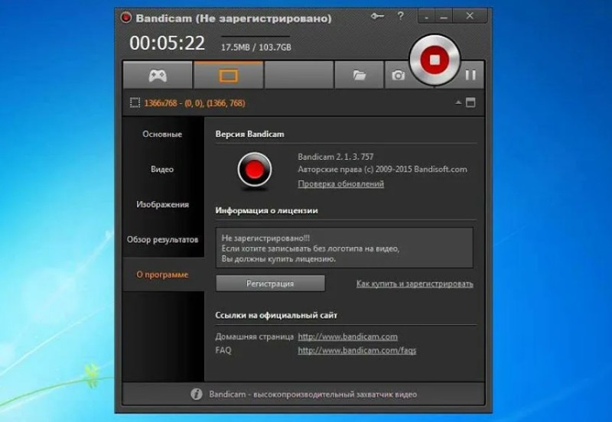The height and width of the screenshot is (422, 612).
Task: Toggle fullscreen target window icon
Action: click(470, 103)
